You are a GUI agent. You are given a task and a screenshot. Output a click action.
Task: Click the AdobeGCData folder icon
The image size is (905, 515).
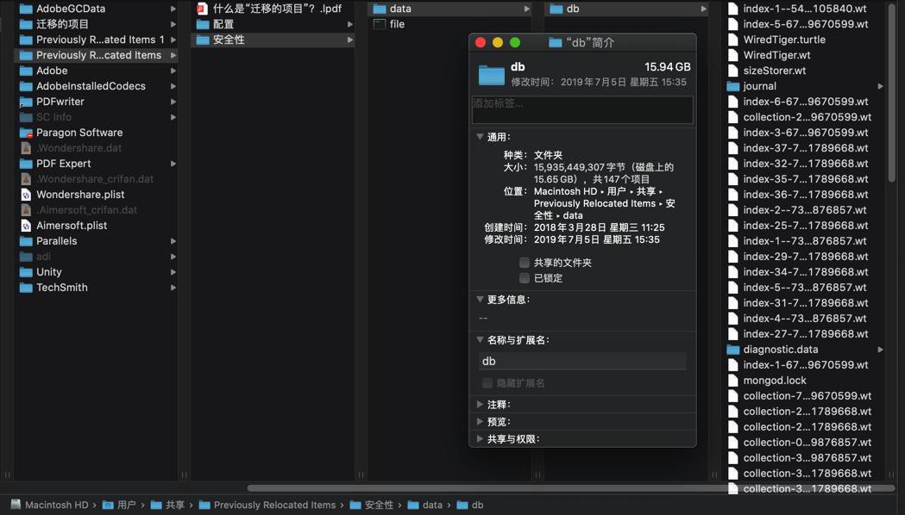pyautogui.click(x=26, y=9)
